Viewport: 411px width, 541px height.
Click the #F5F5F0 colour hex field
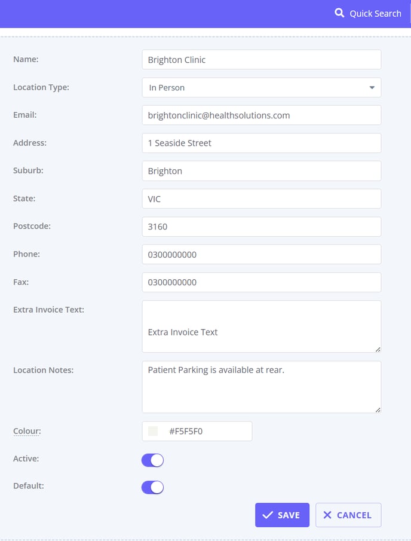pos(197,431)
